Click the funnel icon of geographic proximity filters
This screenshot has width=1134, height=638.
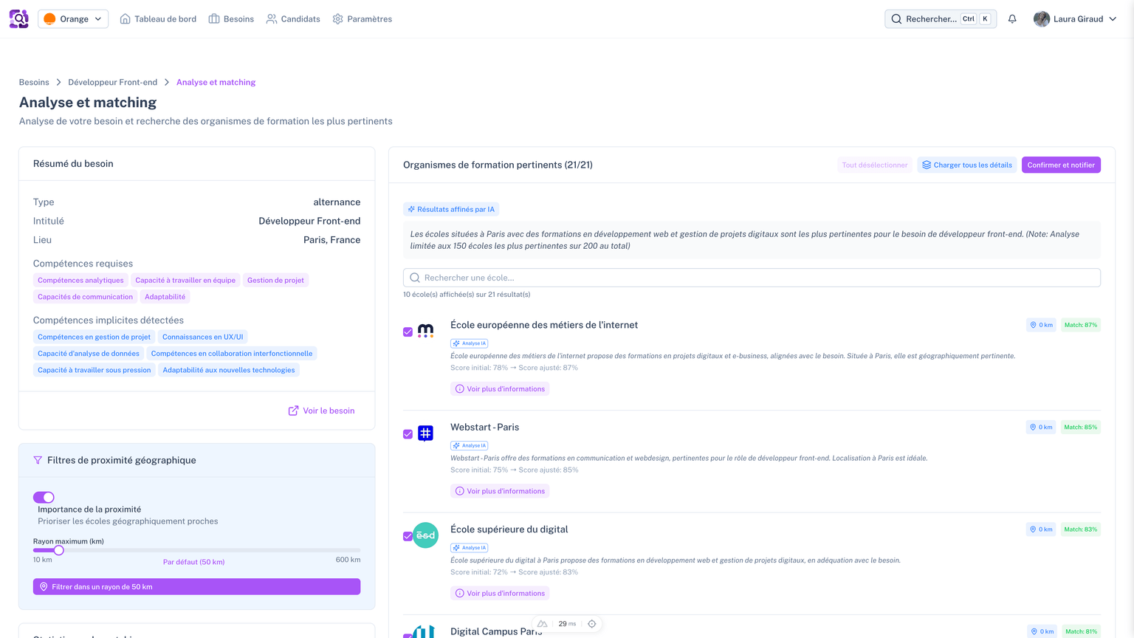(38, 460)
